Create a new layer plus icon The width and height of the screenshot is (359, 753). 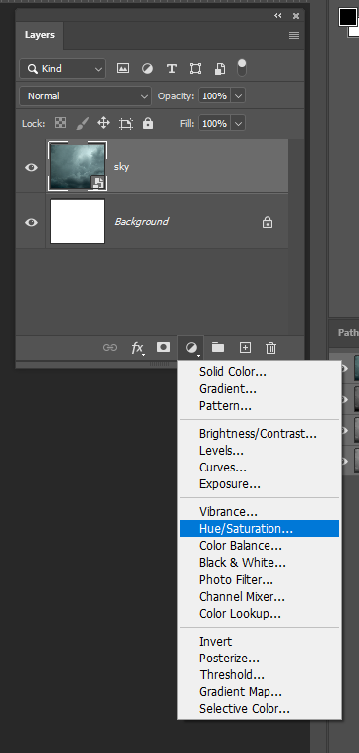click(245, 348)
